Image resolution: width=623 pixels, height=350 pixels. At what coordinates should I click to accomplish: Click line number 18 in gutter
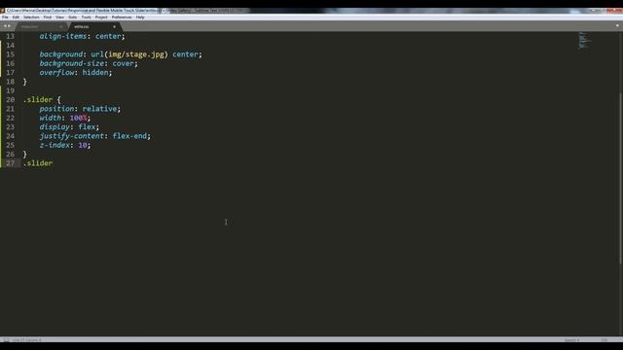[10, 82]
